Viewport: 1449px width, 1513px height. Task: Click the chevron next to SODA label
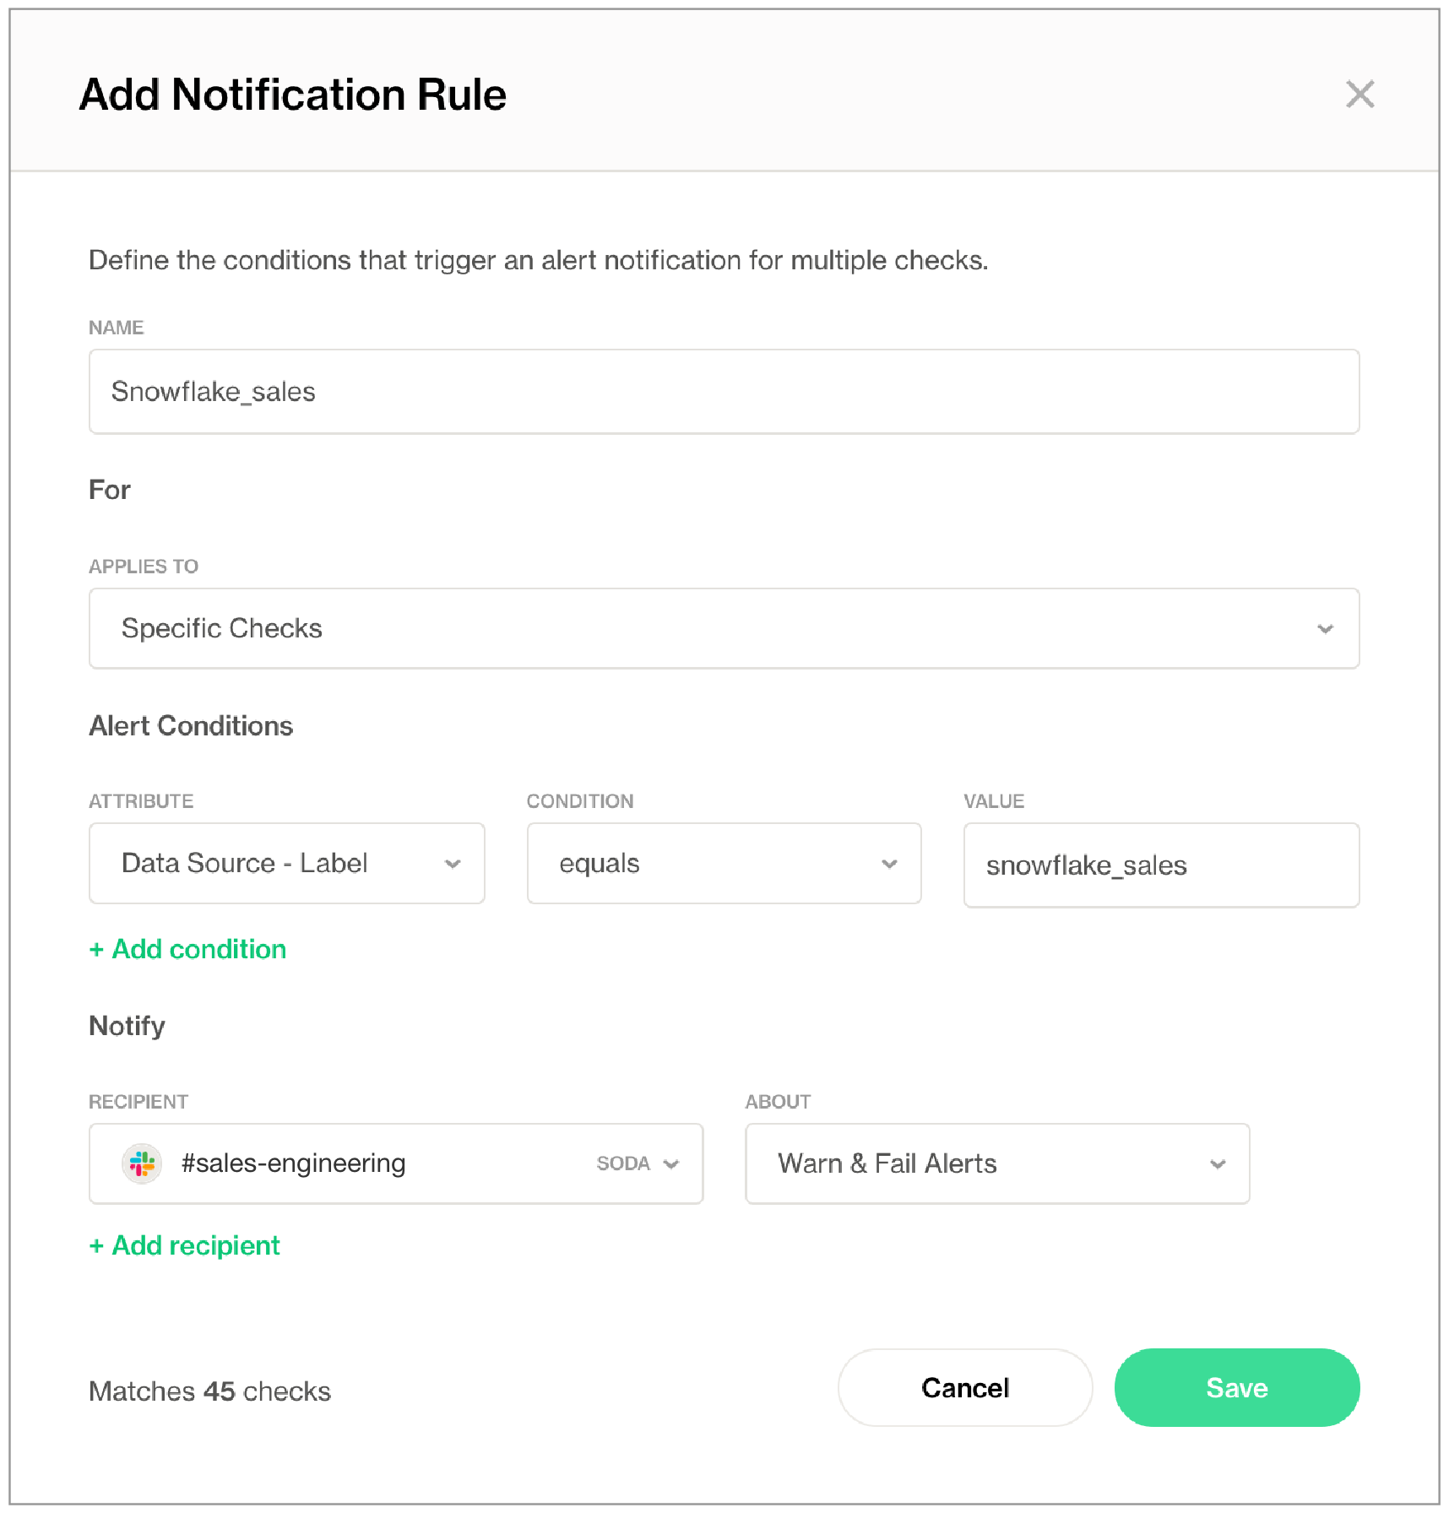click(671, 1164)
